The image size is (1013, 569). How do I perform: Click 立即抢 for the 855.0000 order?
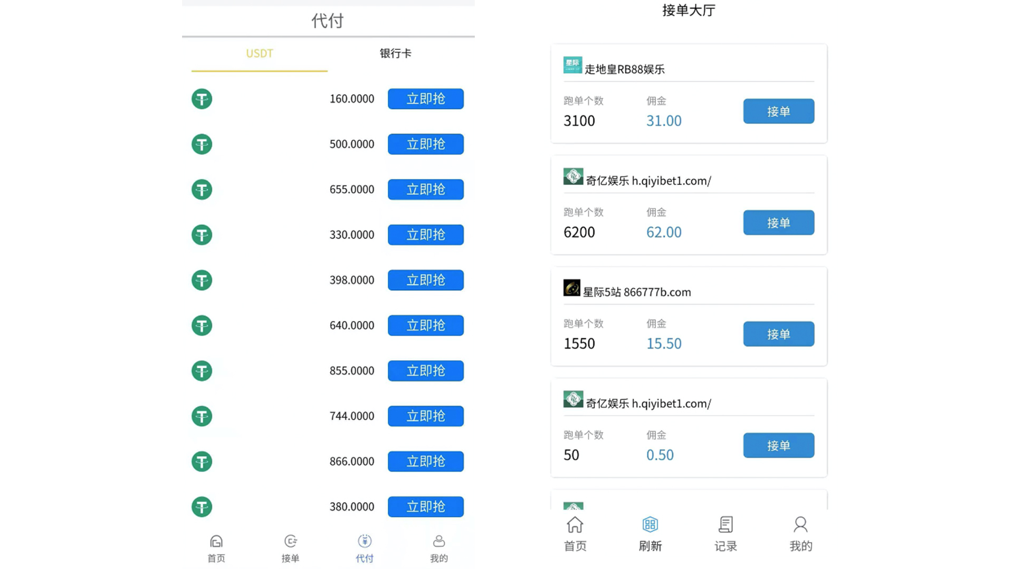point(426,371)
